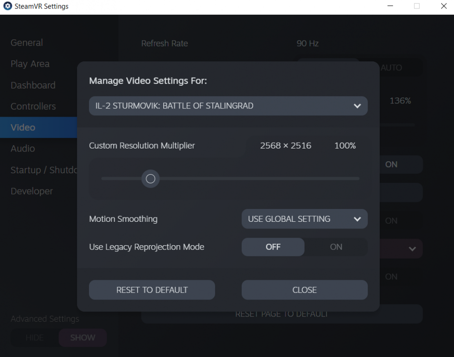The image size is (454, 357).
Task: Switch to the Audio settings tab
Action: pos(23,149)
